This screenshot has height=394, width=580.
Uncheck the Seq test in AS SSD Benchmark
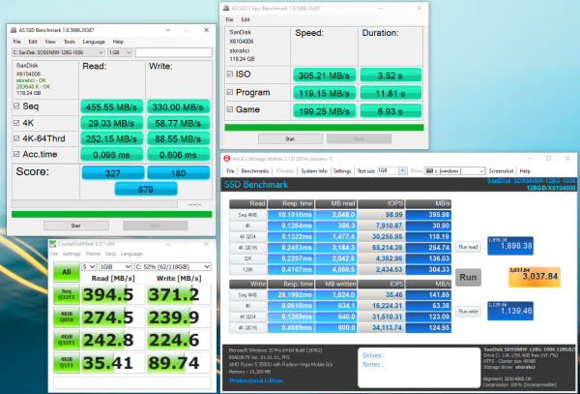17,106
